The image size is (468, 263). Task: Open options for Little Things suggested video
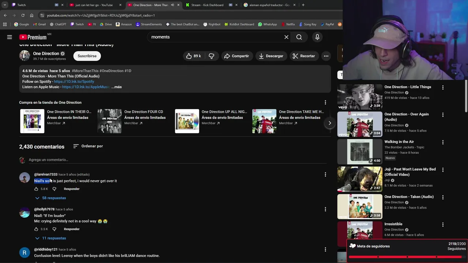pos(443,88)
